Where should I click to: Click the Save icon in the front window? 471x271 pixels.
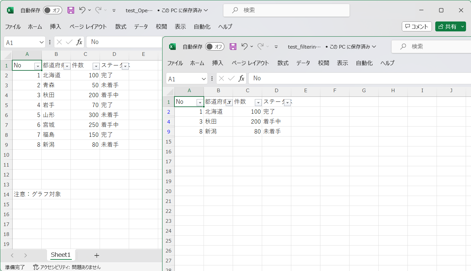[x=233, y=47]
